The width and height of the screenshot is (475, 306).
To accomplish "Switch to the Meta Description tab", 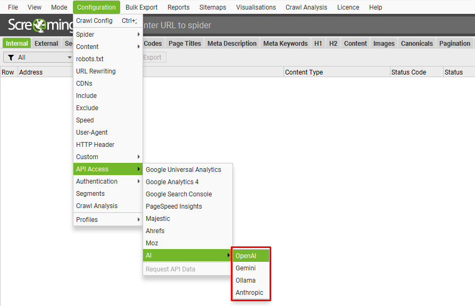I will click(232, 43).
